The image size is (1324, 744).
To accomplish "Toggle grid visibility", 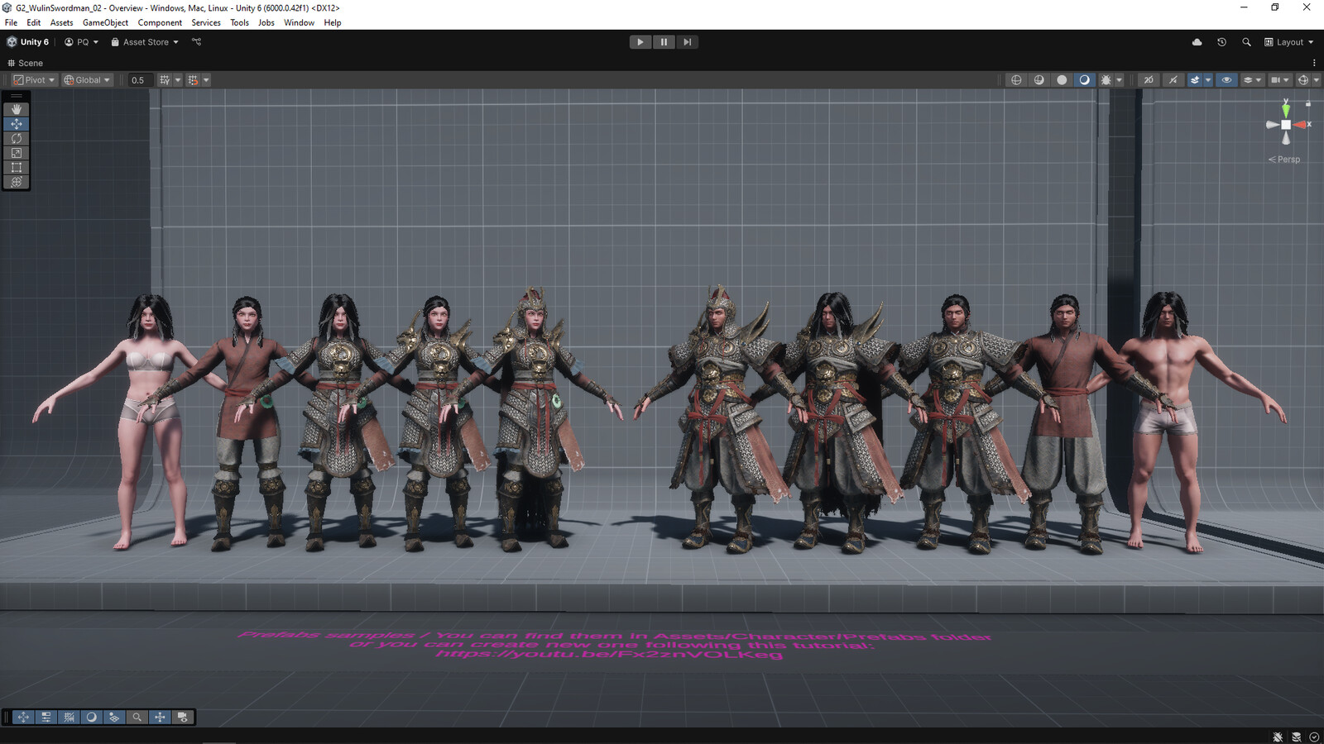I will (165, 80).
